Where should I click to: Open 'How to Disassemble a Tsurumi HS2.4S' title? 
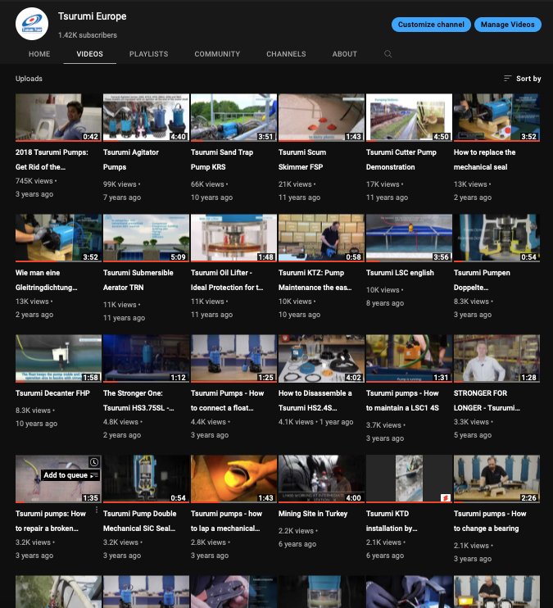tap(315, 400)
